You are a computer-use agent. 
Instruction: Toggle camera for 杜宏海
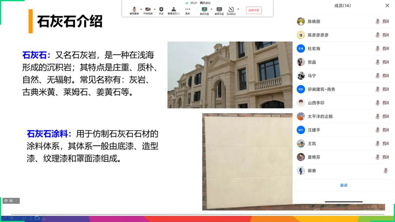(386, 48)
